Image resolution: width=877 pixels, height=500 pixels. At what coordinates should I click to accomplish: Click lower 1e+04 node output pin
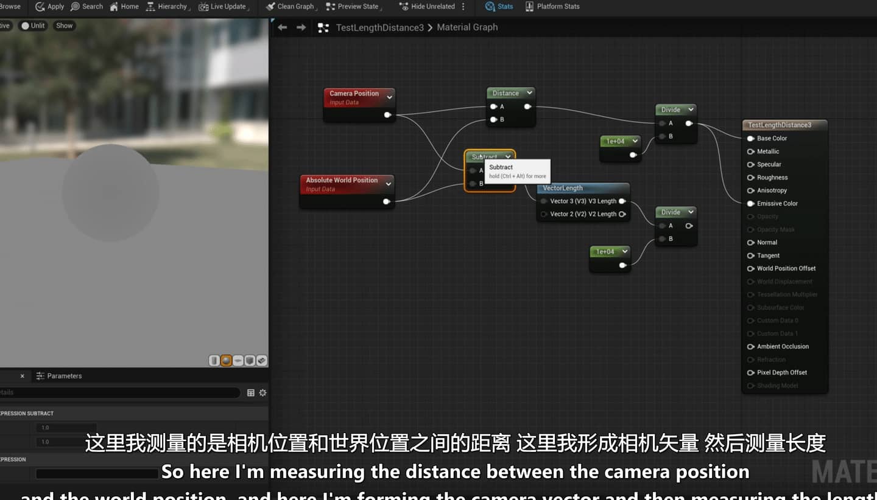[x=622, y=265]
